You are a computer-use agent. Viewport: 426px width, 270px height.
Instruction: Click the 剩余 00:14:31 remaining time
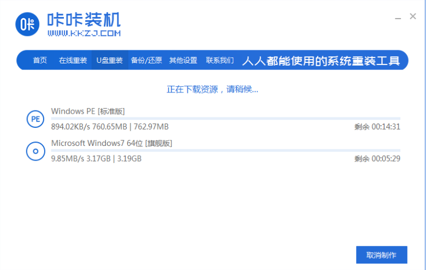(x=377, y=127)
